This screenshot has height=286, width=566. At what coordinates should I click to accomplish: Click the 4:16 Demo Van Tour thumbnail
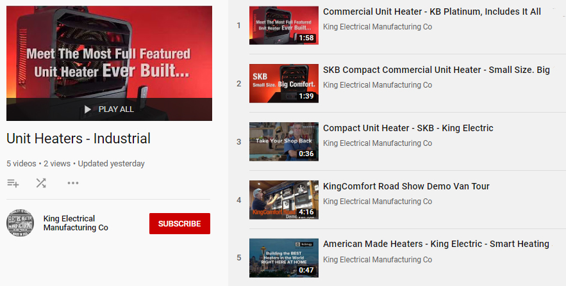(283, 200)
